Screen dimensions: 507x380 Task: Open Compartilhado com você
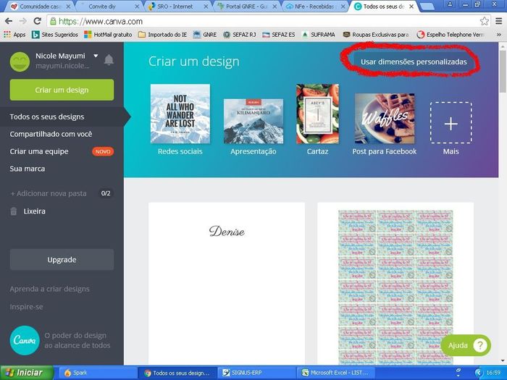pyautogui.click(x=51, y=134)
